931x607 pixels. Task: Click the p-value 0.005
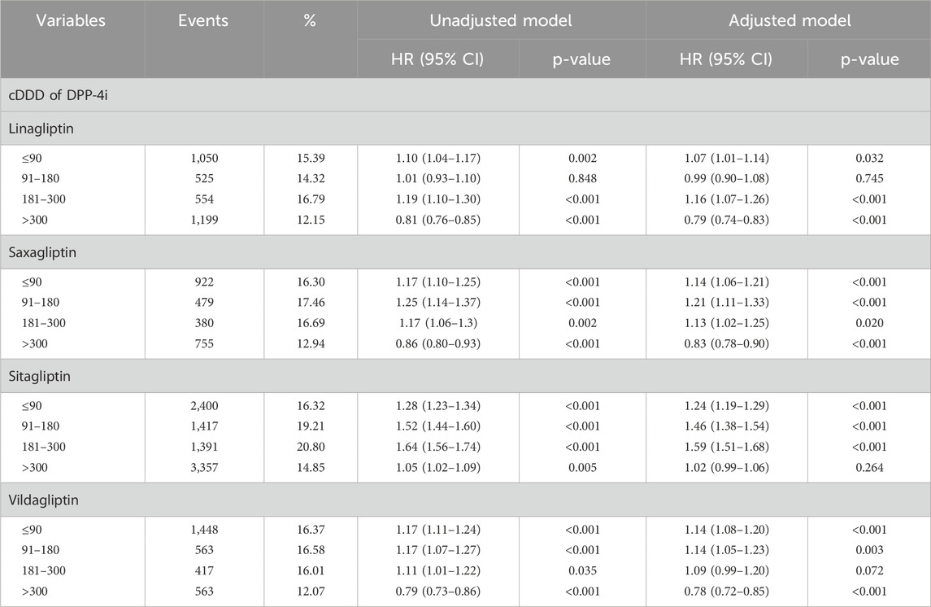pos(582,468)
